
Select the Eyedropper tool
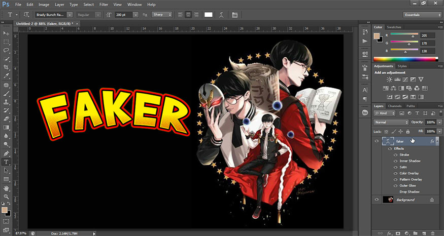click(x=6, y=76)
